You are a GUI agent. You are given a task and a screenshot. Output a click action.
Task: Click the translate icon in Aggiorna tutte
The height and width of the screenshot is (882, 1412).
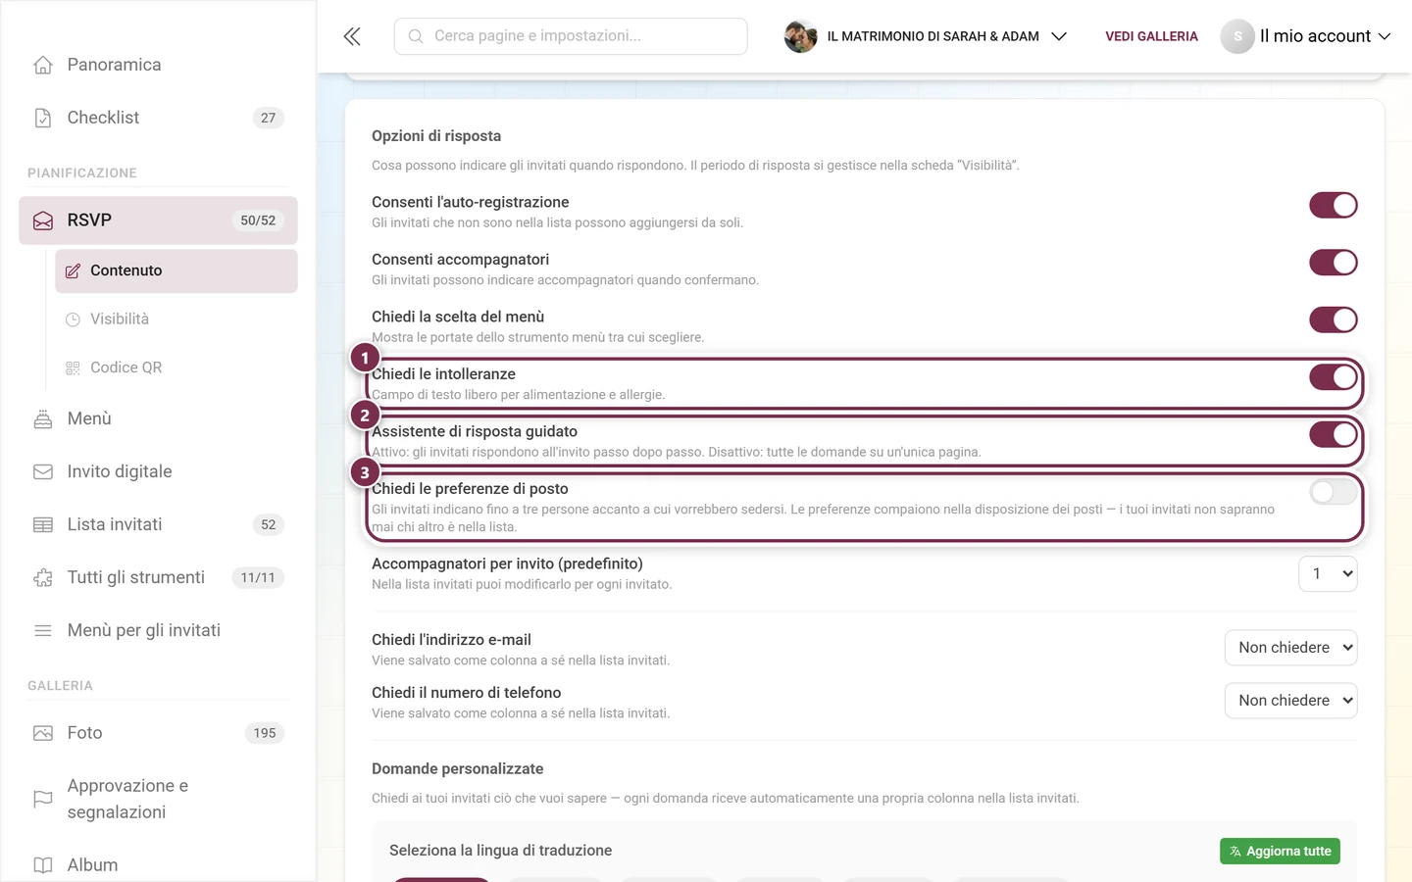pyautogui.click(x=1235, y=852)
